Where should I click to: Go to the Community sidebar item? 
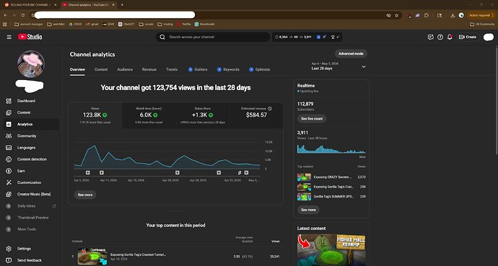[27, 136]
